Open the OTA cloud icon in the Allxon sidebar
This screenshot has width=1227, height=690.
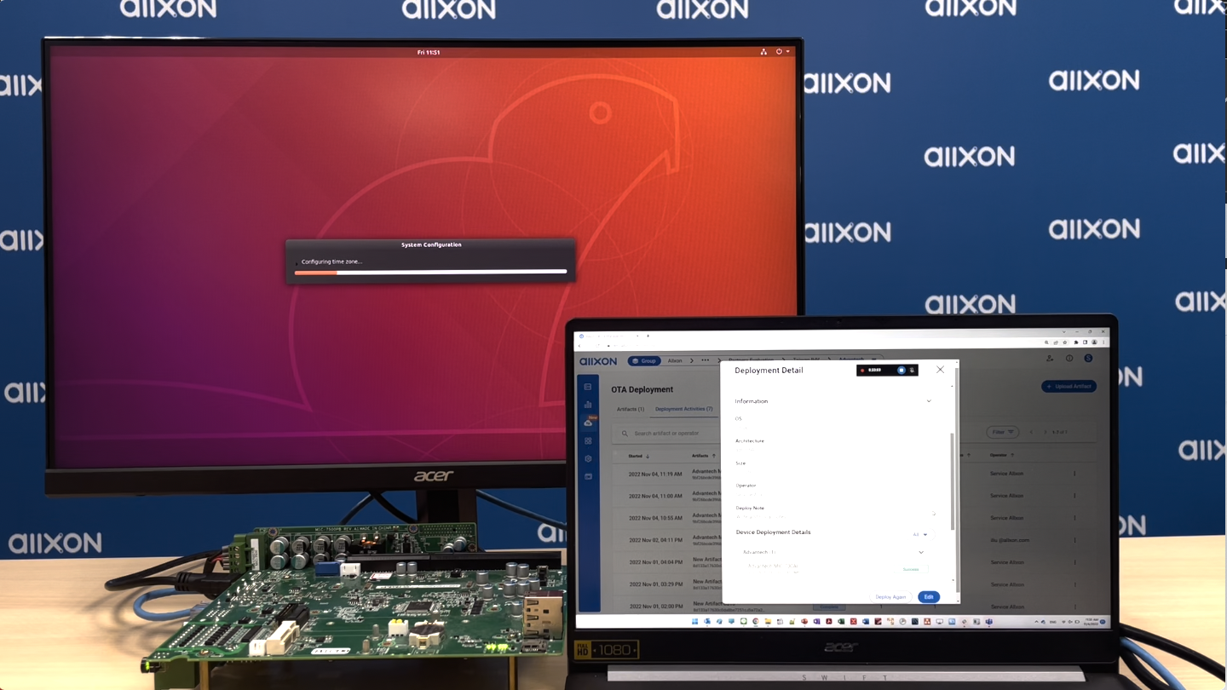[x=587, y=422]
